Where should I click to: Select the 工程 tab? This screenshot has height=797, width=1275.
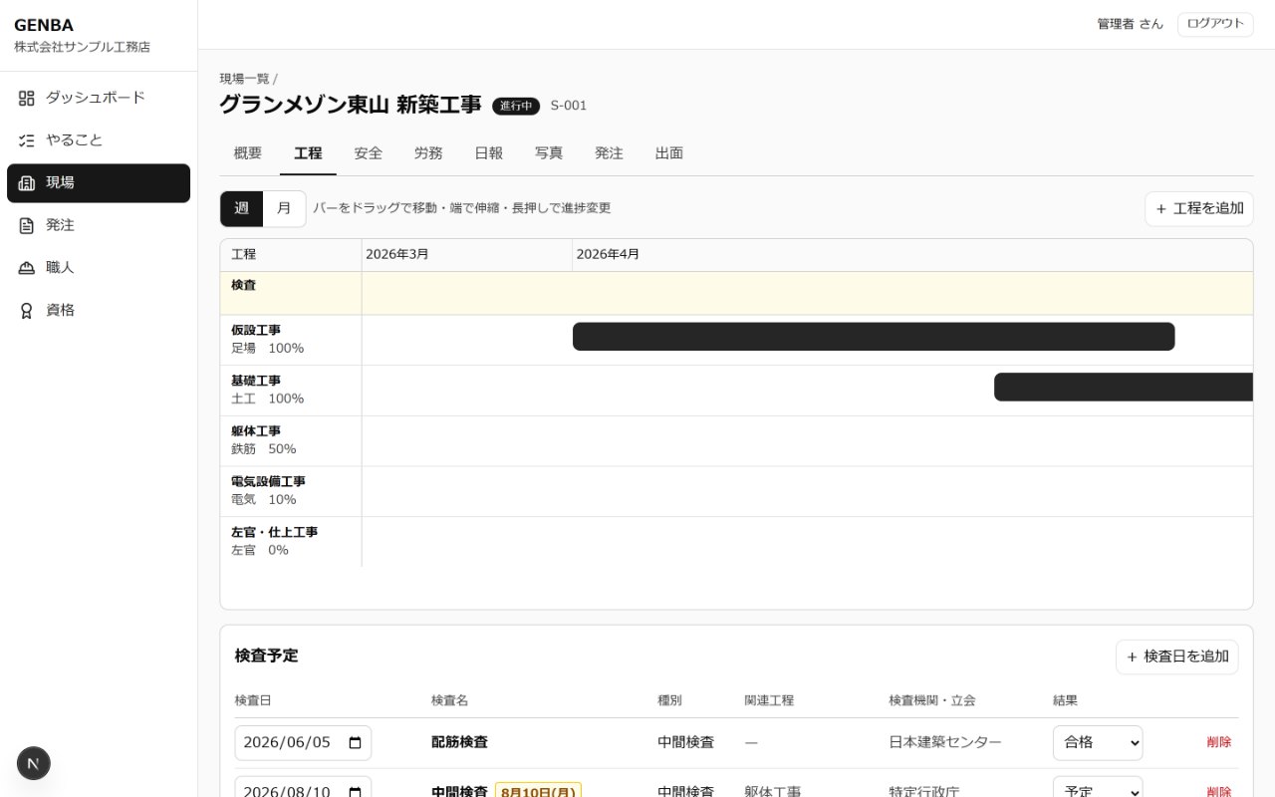[308, 153]
